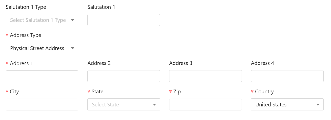Click the required State label
Image resolution: width=331 pixels, height=120 pixels.
click(x=98, y=92)
